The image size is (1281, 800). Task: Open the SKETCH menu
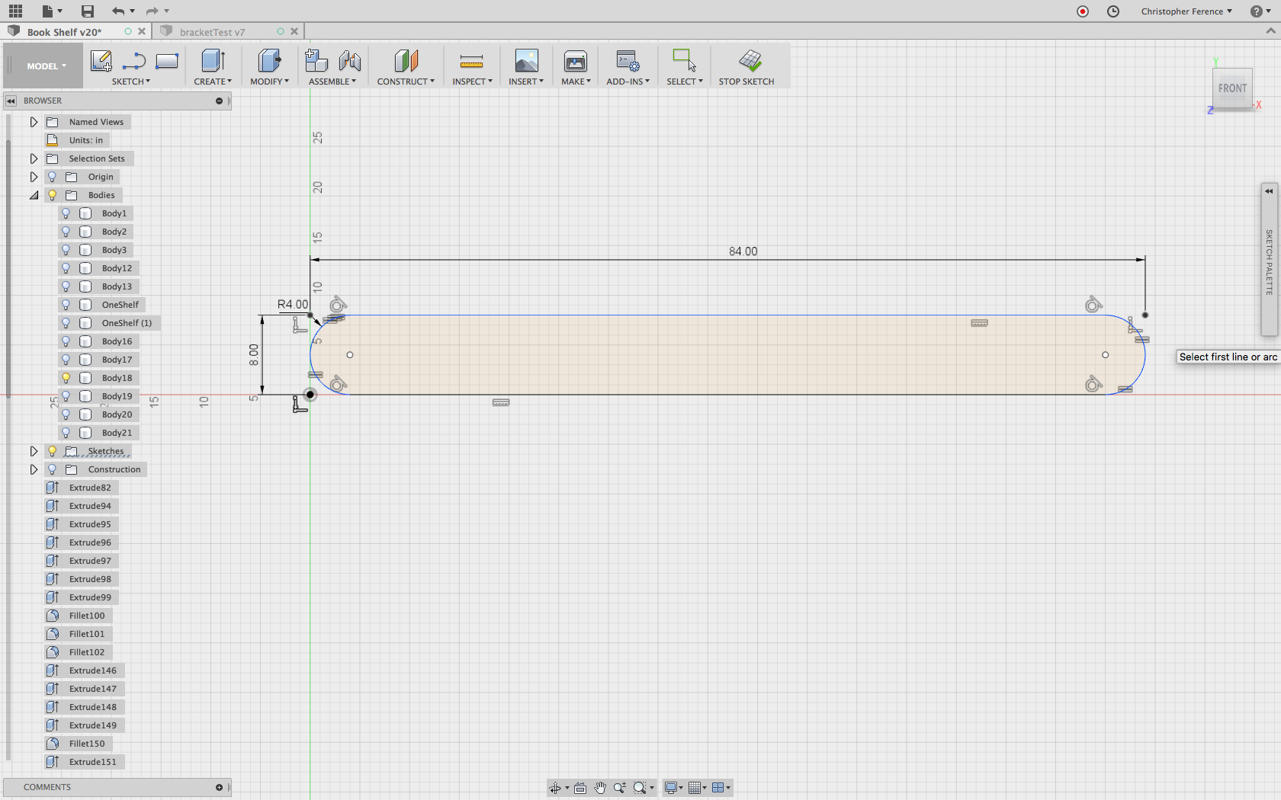(x=130, y=82)
